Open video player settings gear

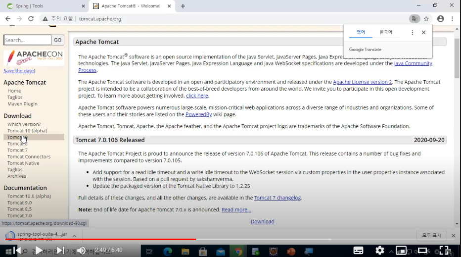click(379, 251)
